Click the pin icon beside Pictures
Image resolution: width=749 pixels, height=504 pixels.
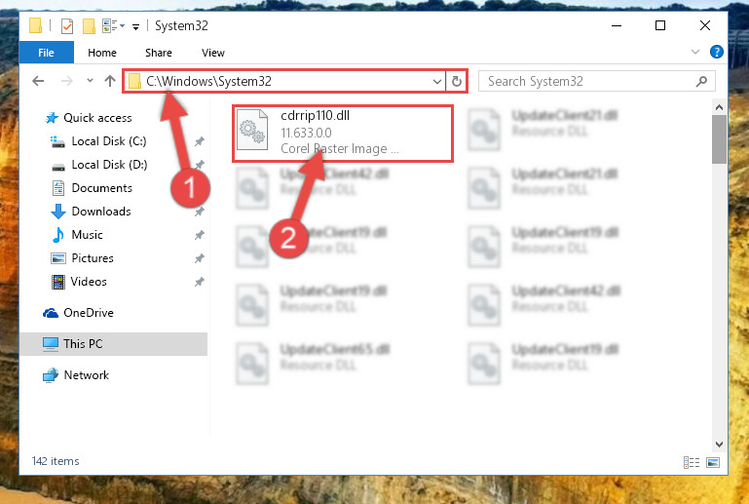[x=200, y=258]
